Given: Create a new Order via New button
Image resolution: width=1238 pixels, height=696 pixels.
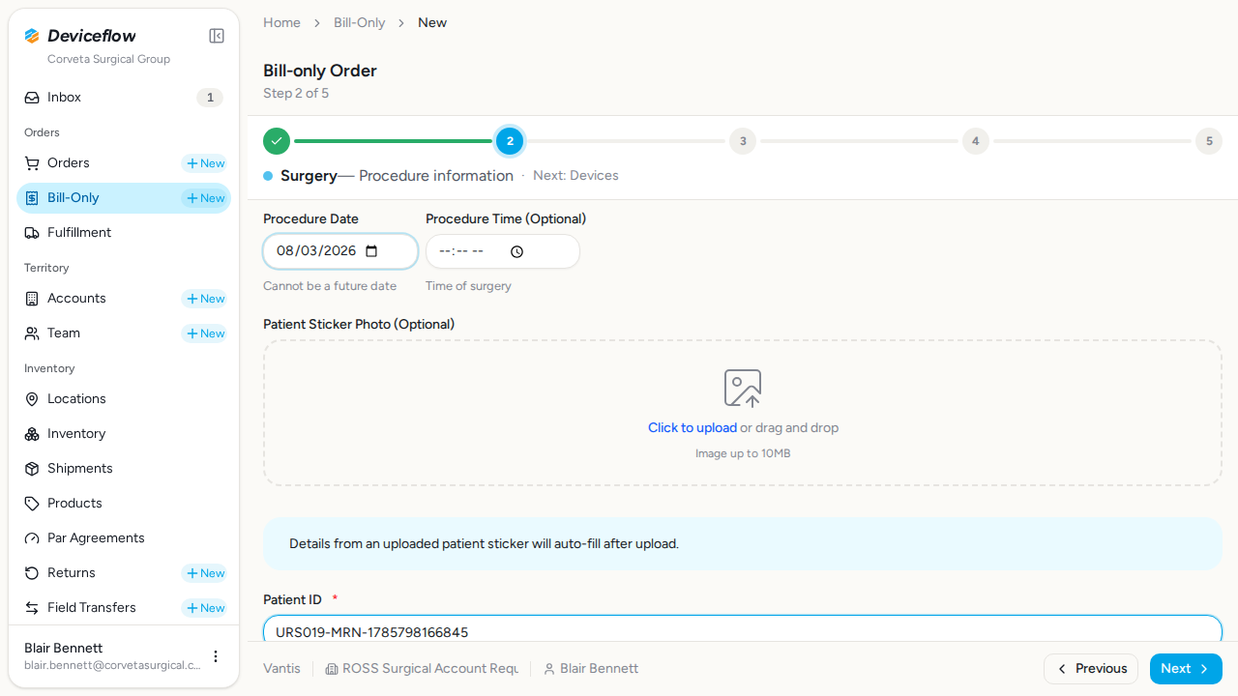Looking at the screenshot, I should 204,163.
